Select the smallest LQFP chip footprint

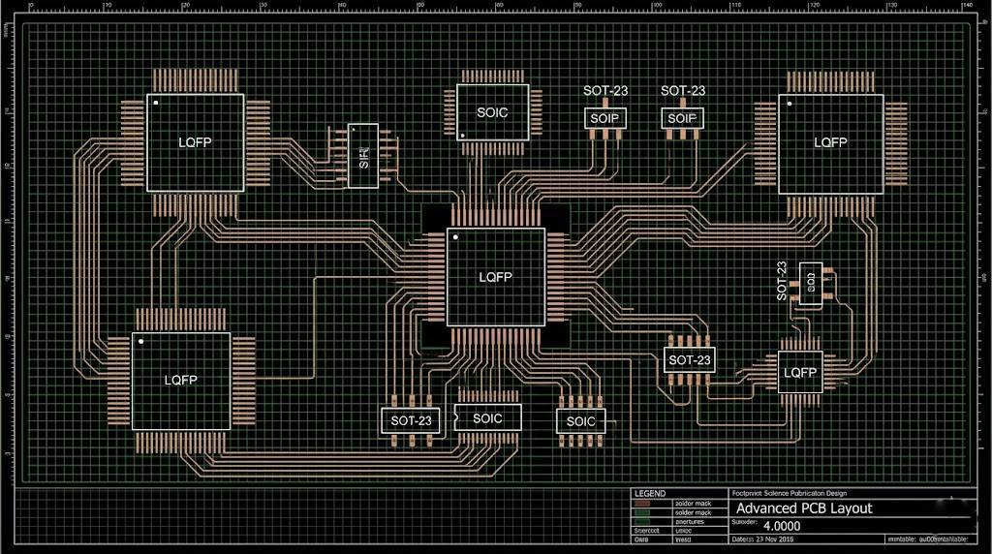click(x=799, y=372)
